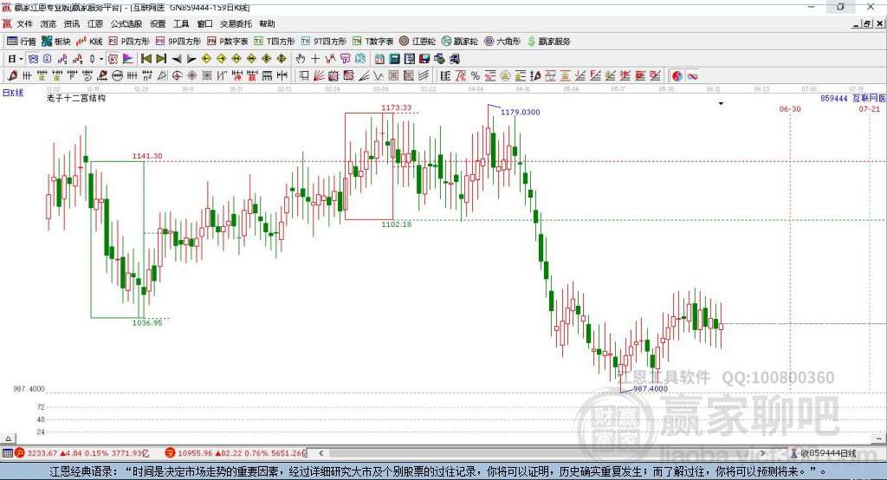Toggle the 9T四方形 chart mode
887x480 pixels.
pyautogui.click(x=323, y=41)
